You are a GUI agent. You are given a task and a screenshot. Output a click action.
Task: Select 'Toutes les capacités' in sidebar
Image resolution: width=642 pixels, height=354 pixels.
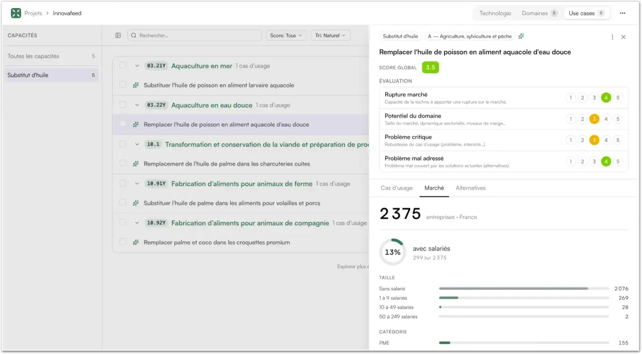coord(51,56)
